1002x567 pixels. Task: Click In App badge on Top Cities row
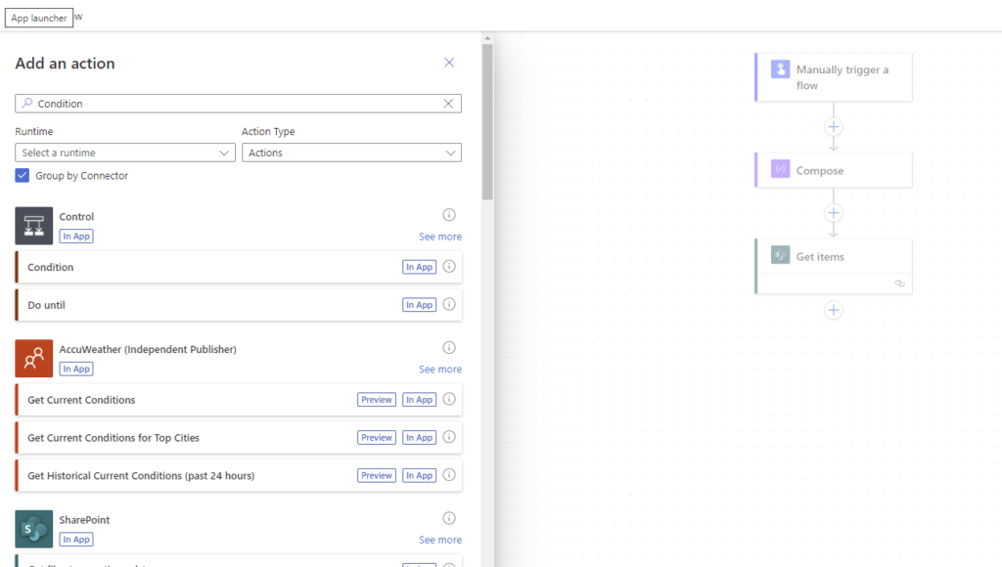click(x=419, y=437)
